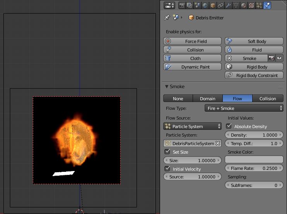
Task: Open the Texture properties checker tab
Action: click(x=251, y=5)
